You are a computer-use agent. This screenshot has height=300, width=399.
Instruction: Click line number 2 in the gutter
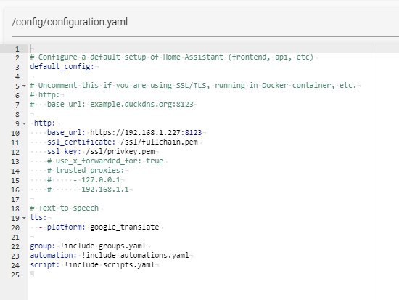(17, 58)
